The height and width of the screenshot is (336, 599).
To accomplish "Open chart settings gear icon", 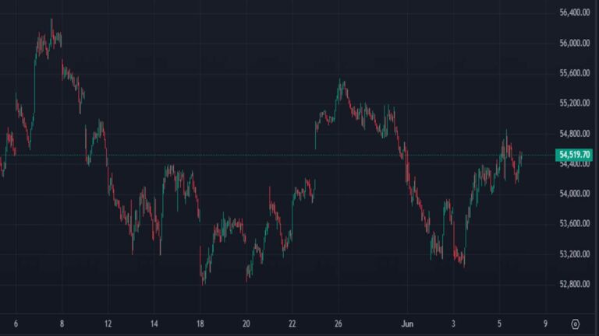I will [x=576, y=324].
